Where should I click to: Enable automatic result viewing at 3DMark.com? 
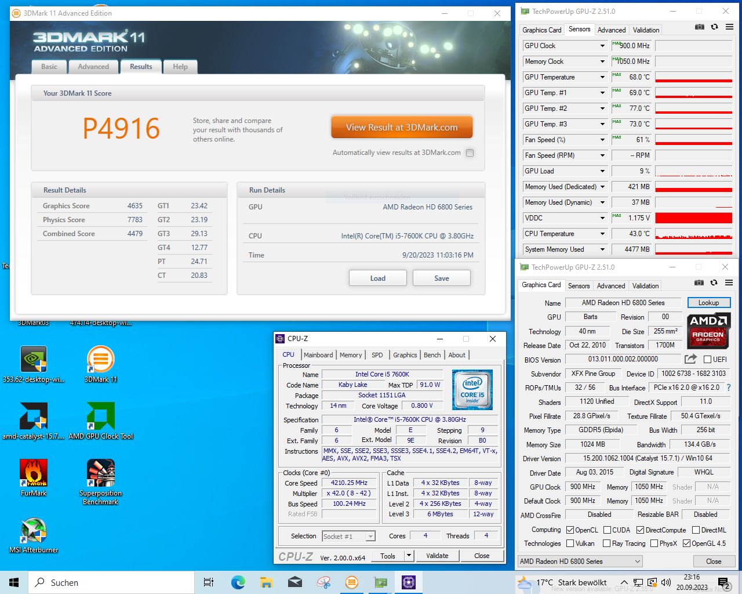coord(470,153)
